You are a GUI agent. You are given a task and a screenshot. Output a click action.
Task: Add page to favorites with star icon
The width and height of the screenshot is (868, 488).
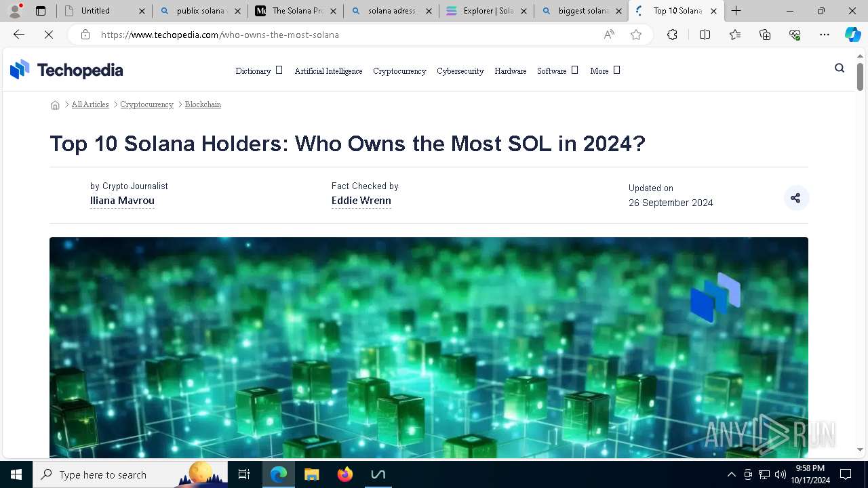tap(636, 35)
